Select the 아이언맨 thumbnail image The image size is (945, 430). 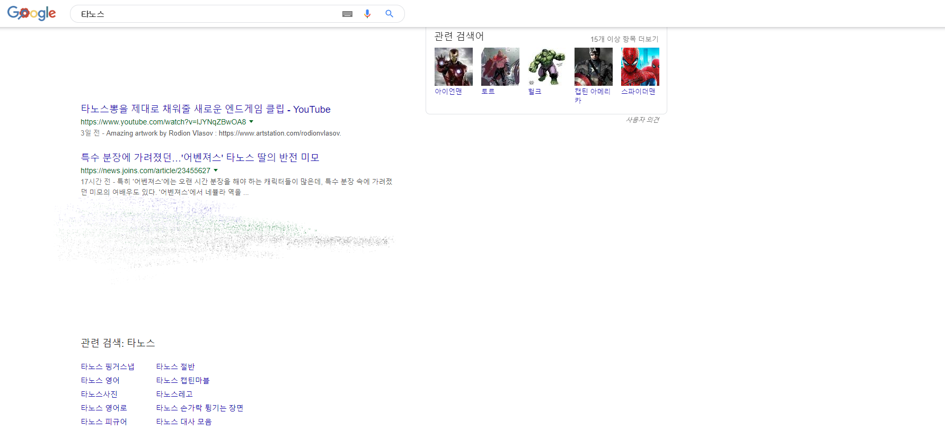454,67
